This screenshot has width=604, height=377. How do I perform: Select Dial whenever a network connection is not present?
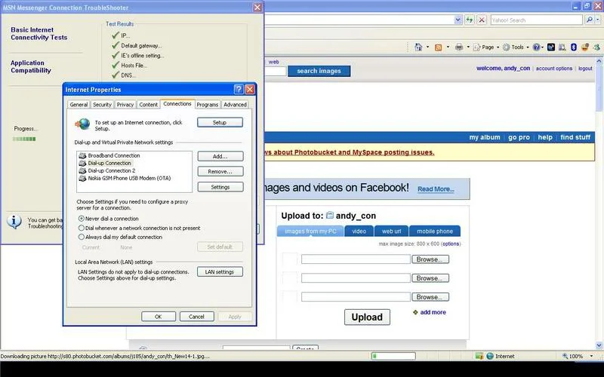coord(82,228)
